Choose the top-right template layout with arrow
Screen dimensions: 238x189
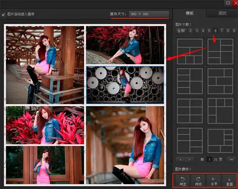pyautogui.click(x=220, y=52)
